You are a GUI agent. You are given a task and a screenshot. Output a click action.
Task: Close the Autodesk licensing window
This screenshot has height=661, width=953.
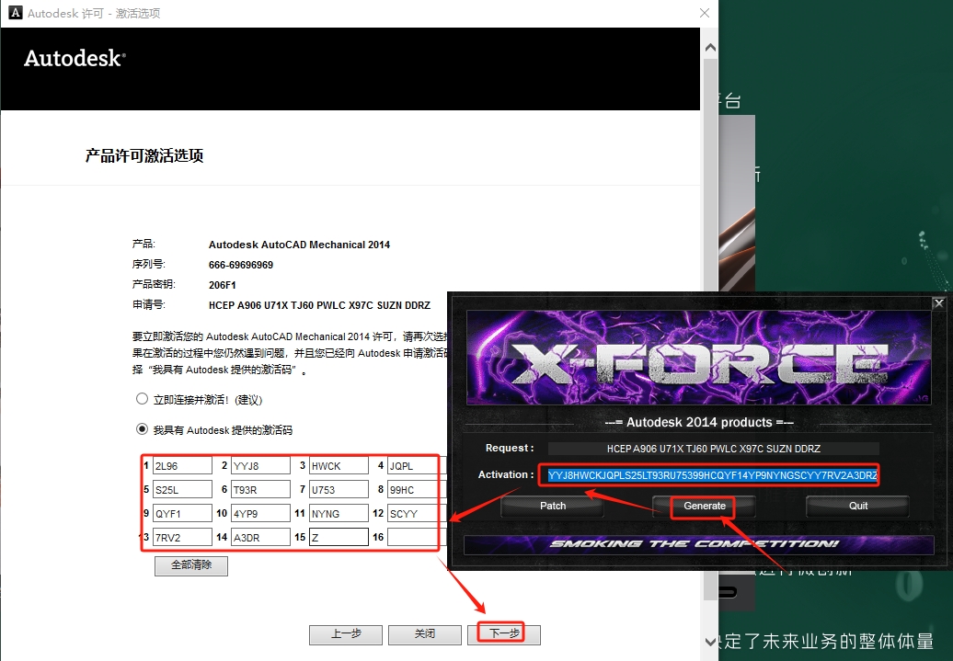pyautogui.click(x=705, y=13)
